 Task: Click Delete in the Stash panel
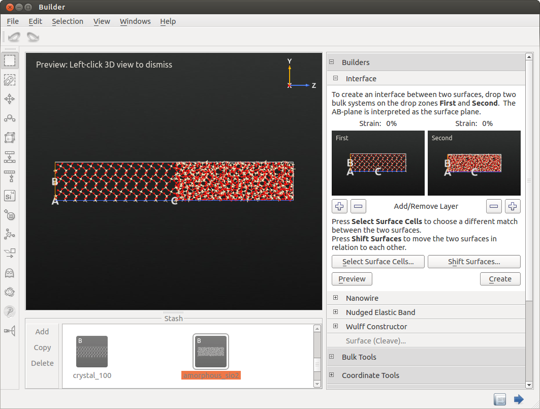pos(42,363)
